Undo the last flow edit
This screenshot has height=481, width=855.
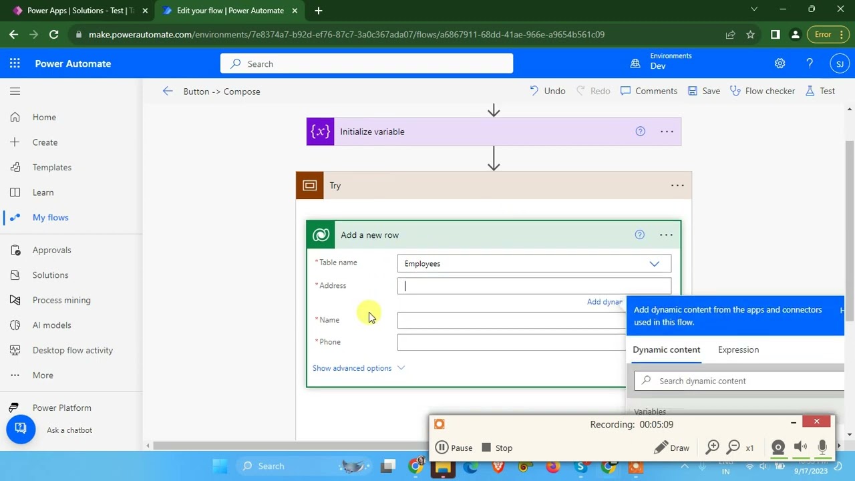547,91
